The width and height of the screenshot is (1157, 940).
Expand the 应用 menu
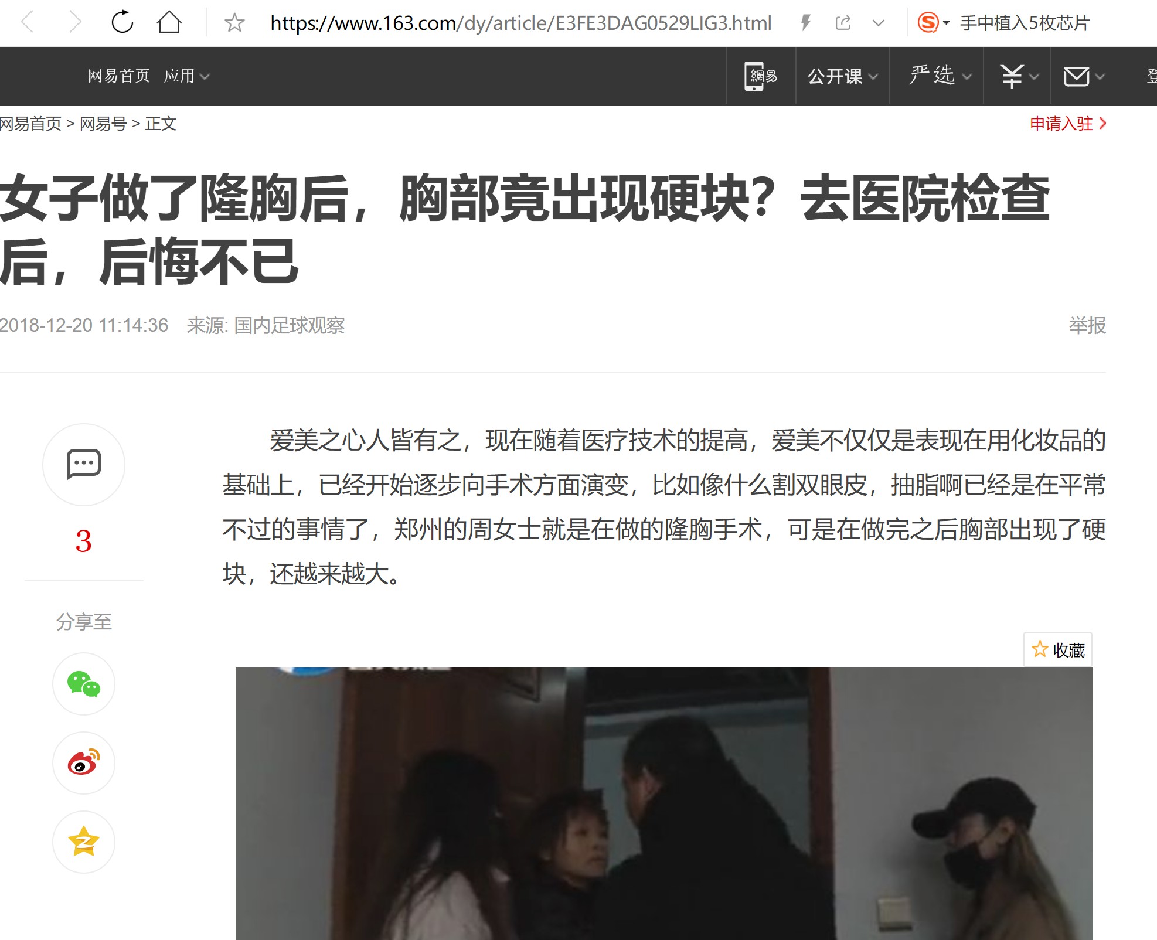[187, 76]
